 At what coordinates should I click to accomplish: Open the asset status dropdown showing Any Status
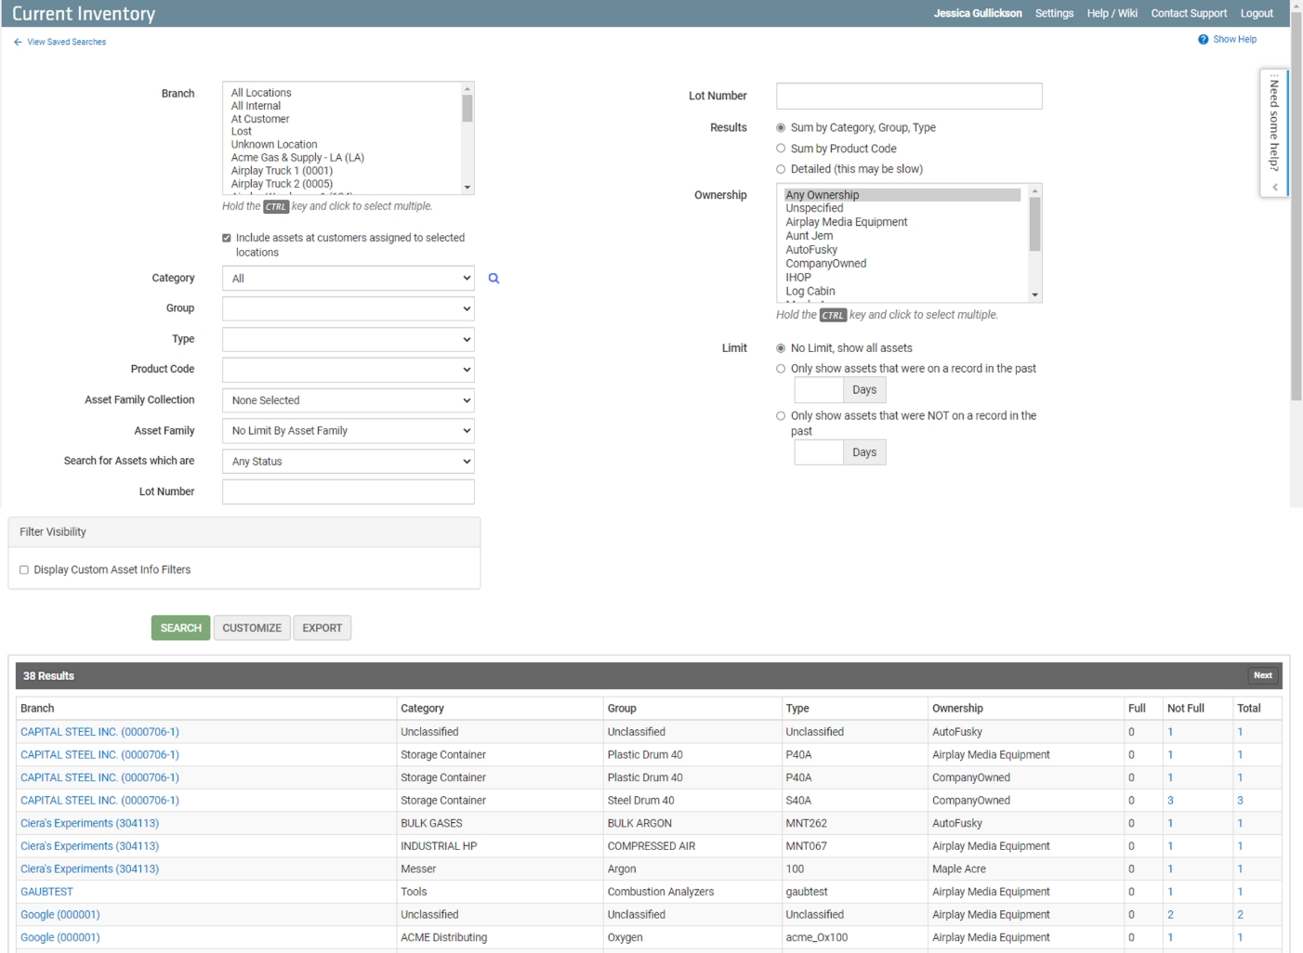click(348, 461)
